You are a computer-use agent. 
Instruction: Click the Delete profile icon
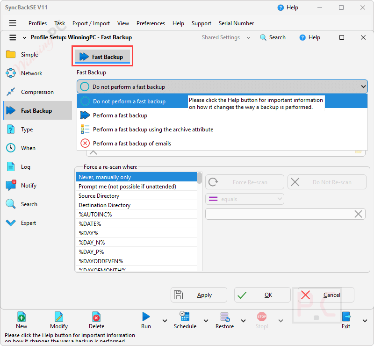(x=96, y=317)
